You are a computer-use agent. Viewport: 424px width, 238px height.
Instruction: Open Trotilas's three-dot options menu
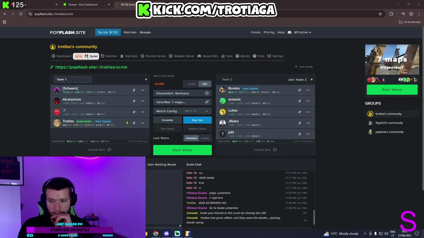pos(142,123)
